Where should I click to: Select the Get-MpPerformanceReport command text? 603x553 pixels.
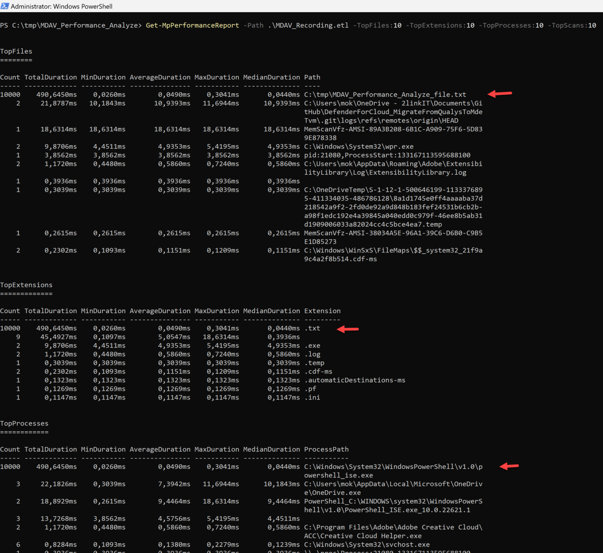click(x=192, y=25)
